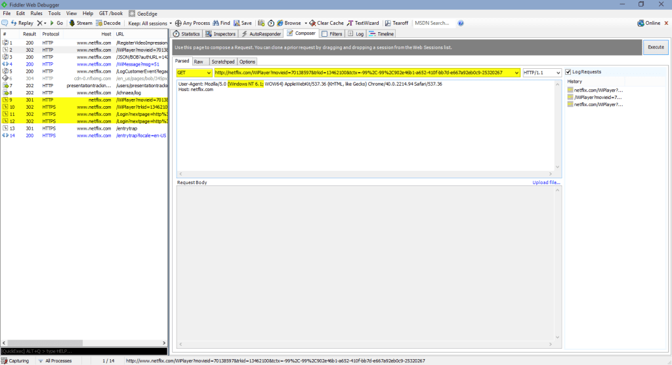The width and height of the screenshot is (672, 365).
Task: Toggle Capturing in the status bar
Action: tap(16, 360)
